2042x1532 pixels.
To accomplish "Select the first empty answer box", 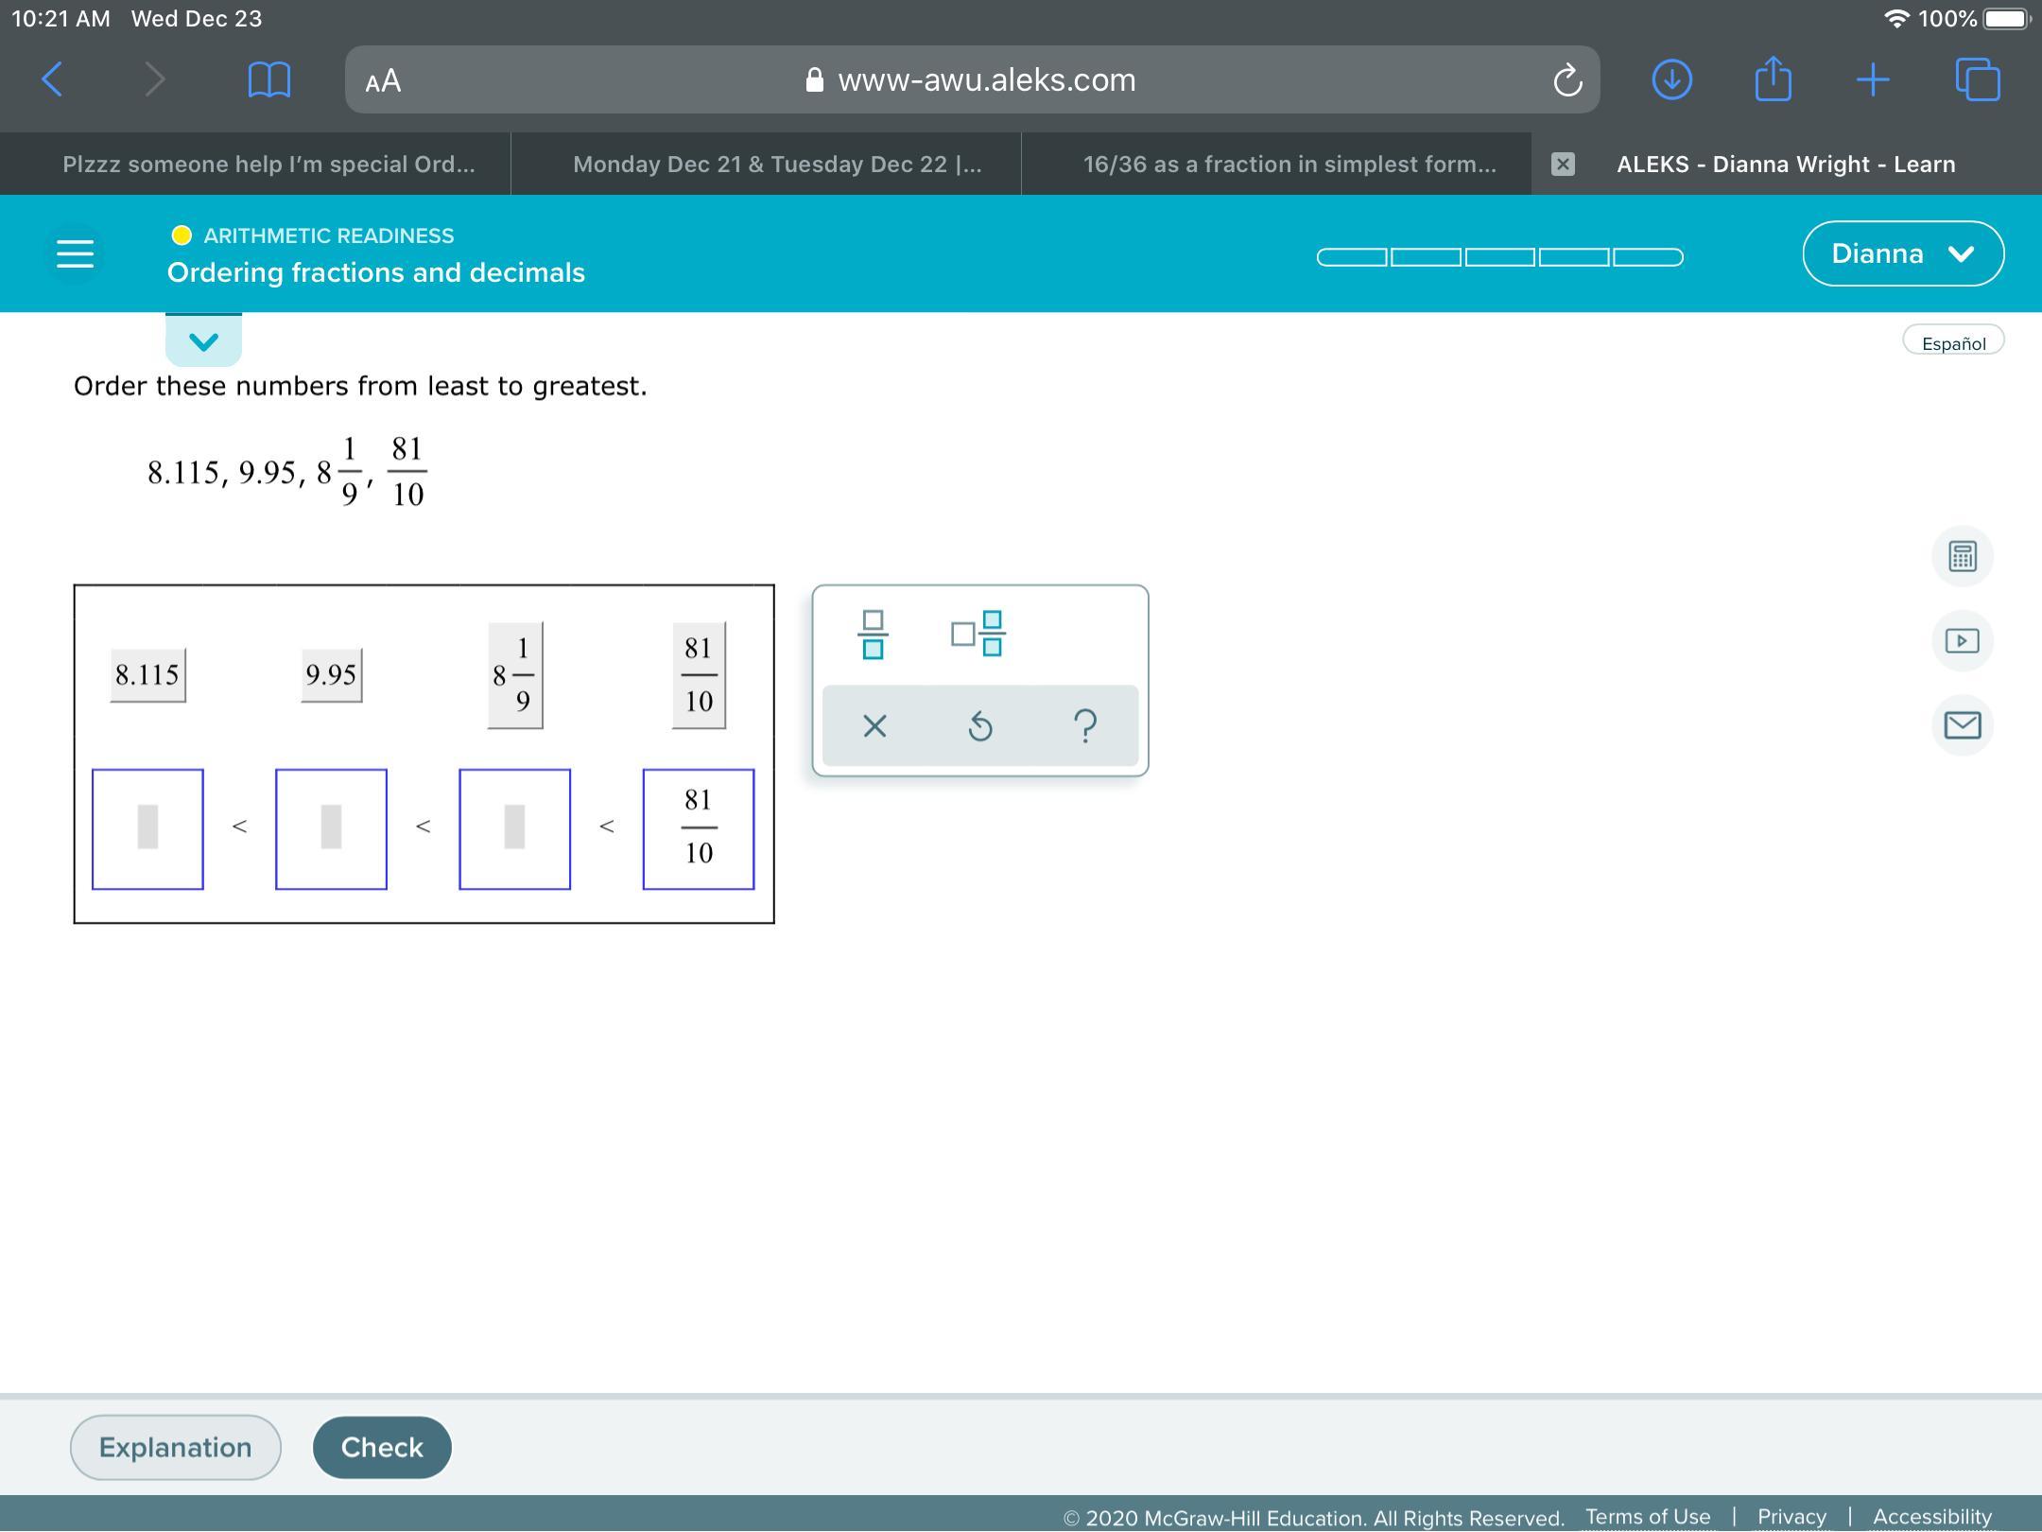I will [x=147, y=828].
